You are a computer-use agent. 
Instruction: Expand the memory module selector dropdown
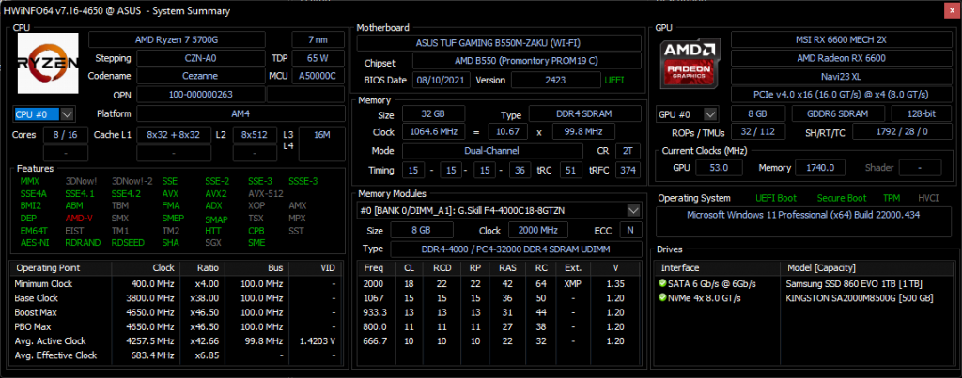click(x=633, y=211)
